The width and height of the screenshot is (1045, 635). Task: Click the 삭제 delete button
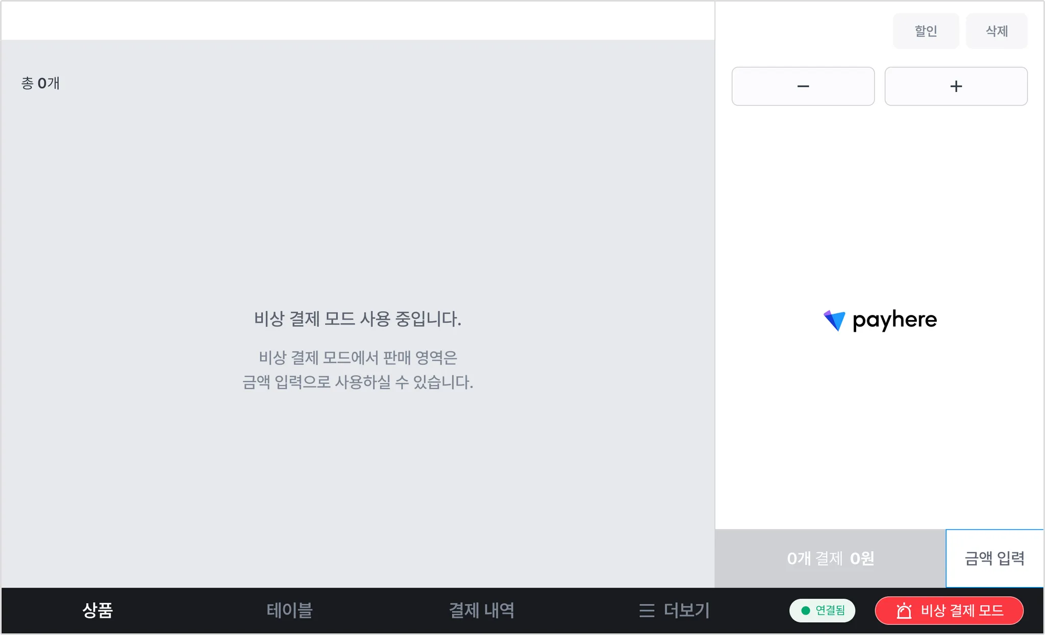[997, 31]
